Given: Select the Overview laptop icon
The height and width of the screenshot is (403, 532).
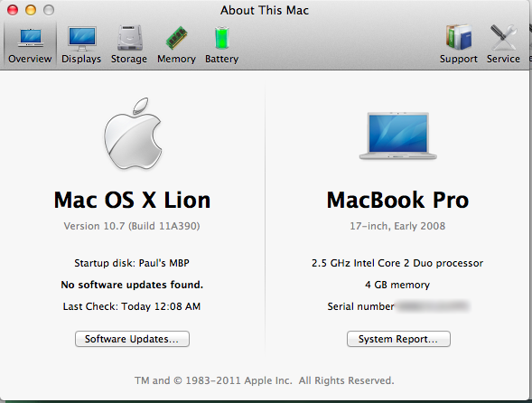Looking at the screenshot, I should (31, 38).
